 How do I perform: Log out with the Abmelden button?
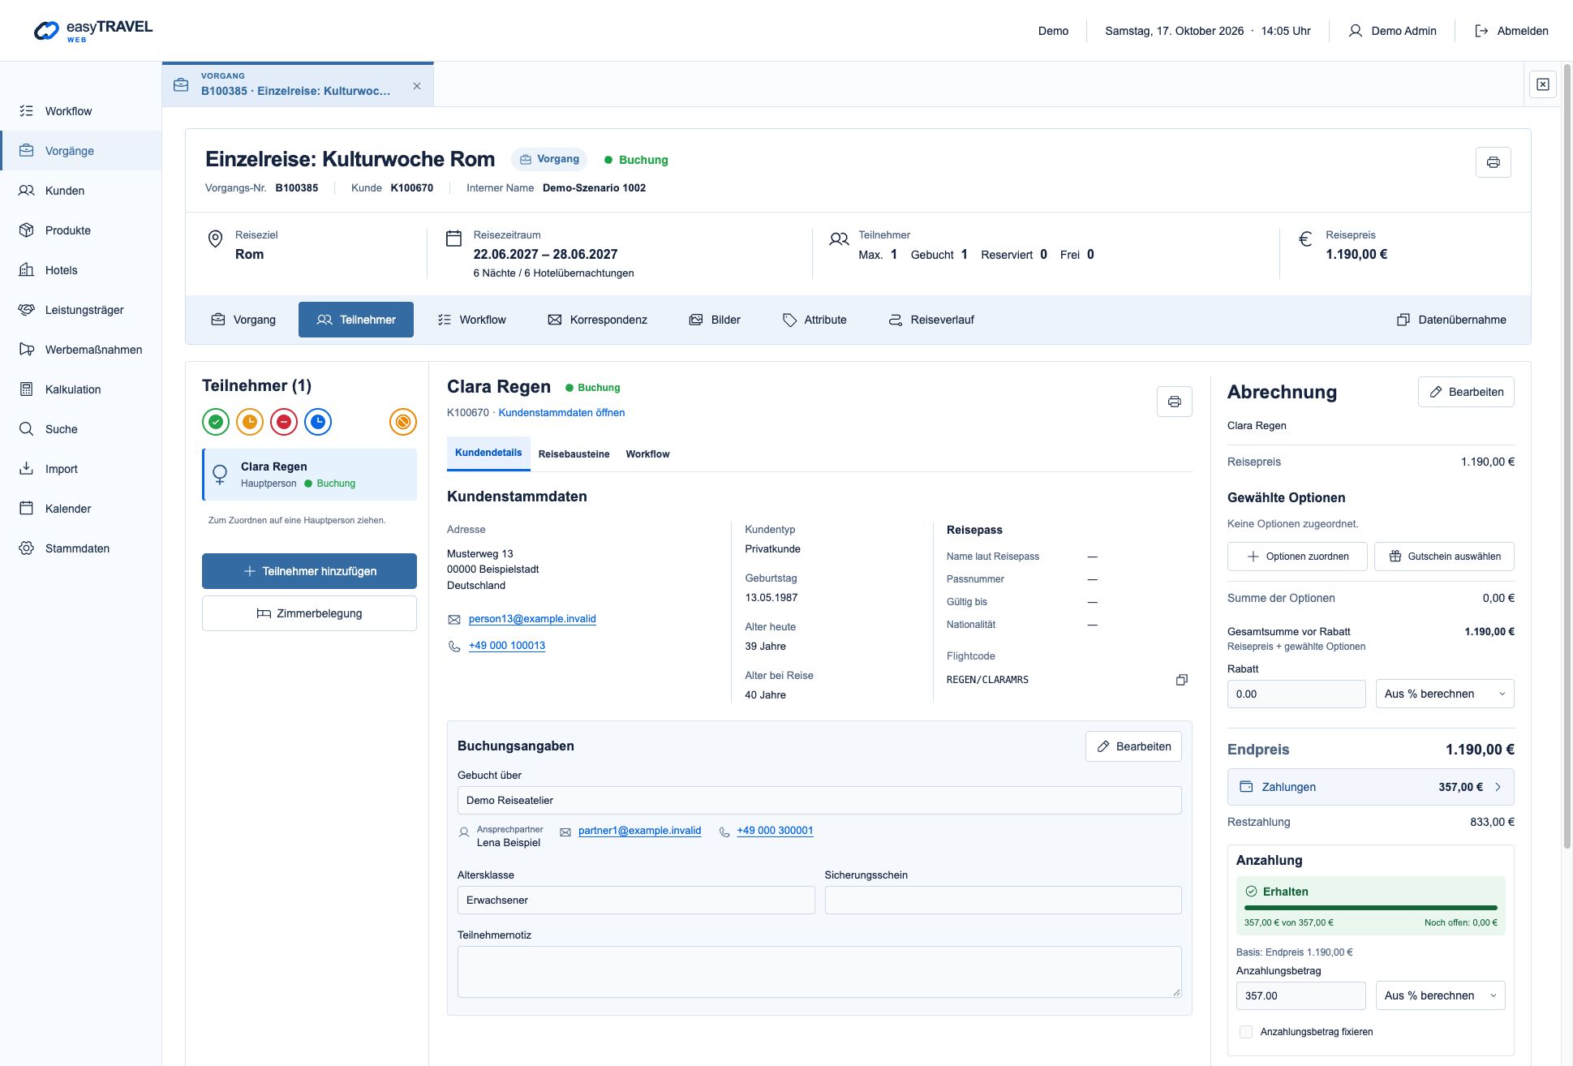[x=1511, y=31]
